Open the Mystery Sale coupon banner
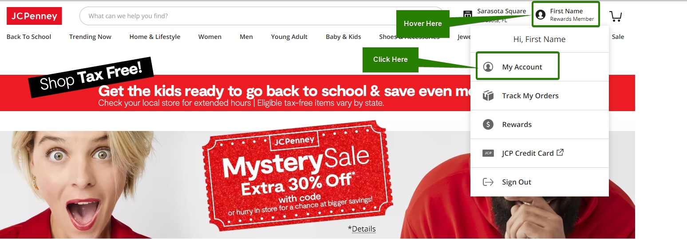This screenshot has width=687, height=239. 297,176
